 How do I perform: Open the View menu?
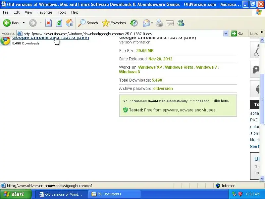point(28,12)
